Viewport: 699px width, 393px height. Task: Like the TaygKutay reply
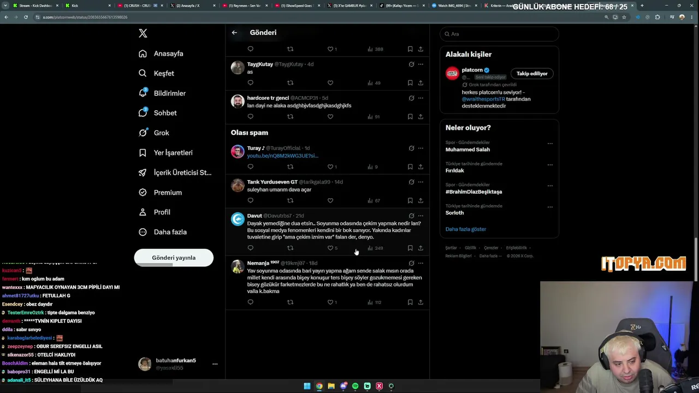(330, 83)
